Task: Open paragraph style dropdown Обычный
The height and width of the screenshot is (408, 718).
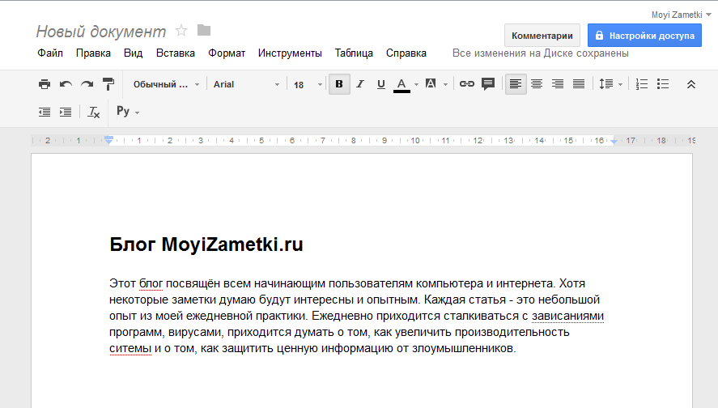Action: (x=166, y=84)
